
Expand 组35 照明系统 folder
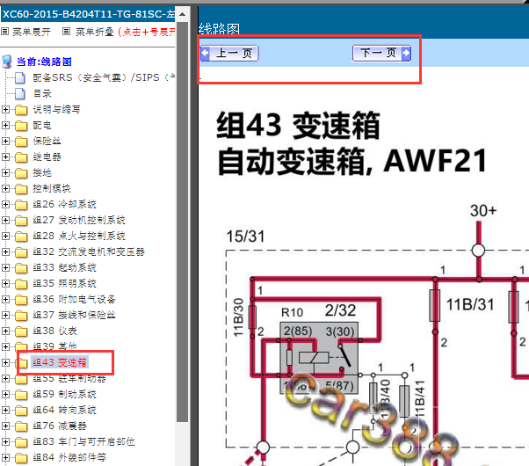pyautogui.click(x=5, y=283)
